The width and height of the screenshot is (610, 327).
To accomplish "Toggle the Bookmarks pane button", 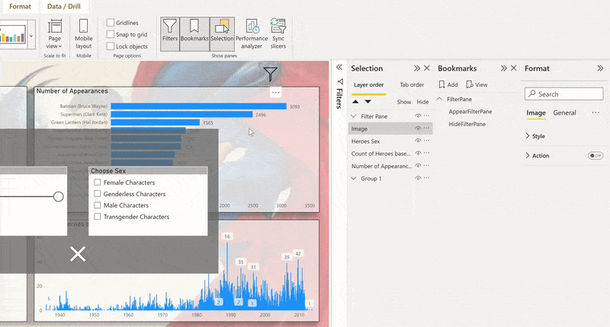I will pos(194,33).
